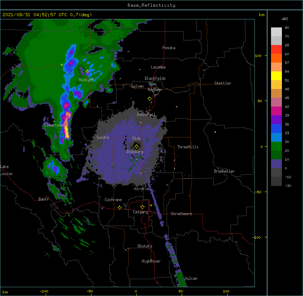Click the Sylvan label
This screenshot has height=296, width=303.
(137, 86)
